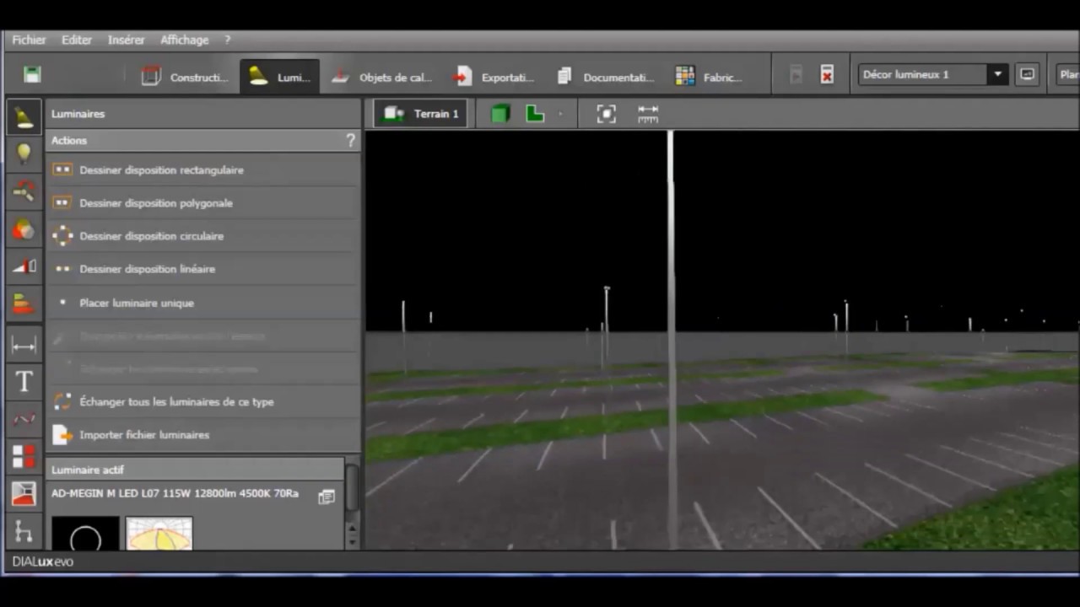
Task: Open the Insérer menu
Action: click(x=127, y=40)
